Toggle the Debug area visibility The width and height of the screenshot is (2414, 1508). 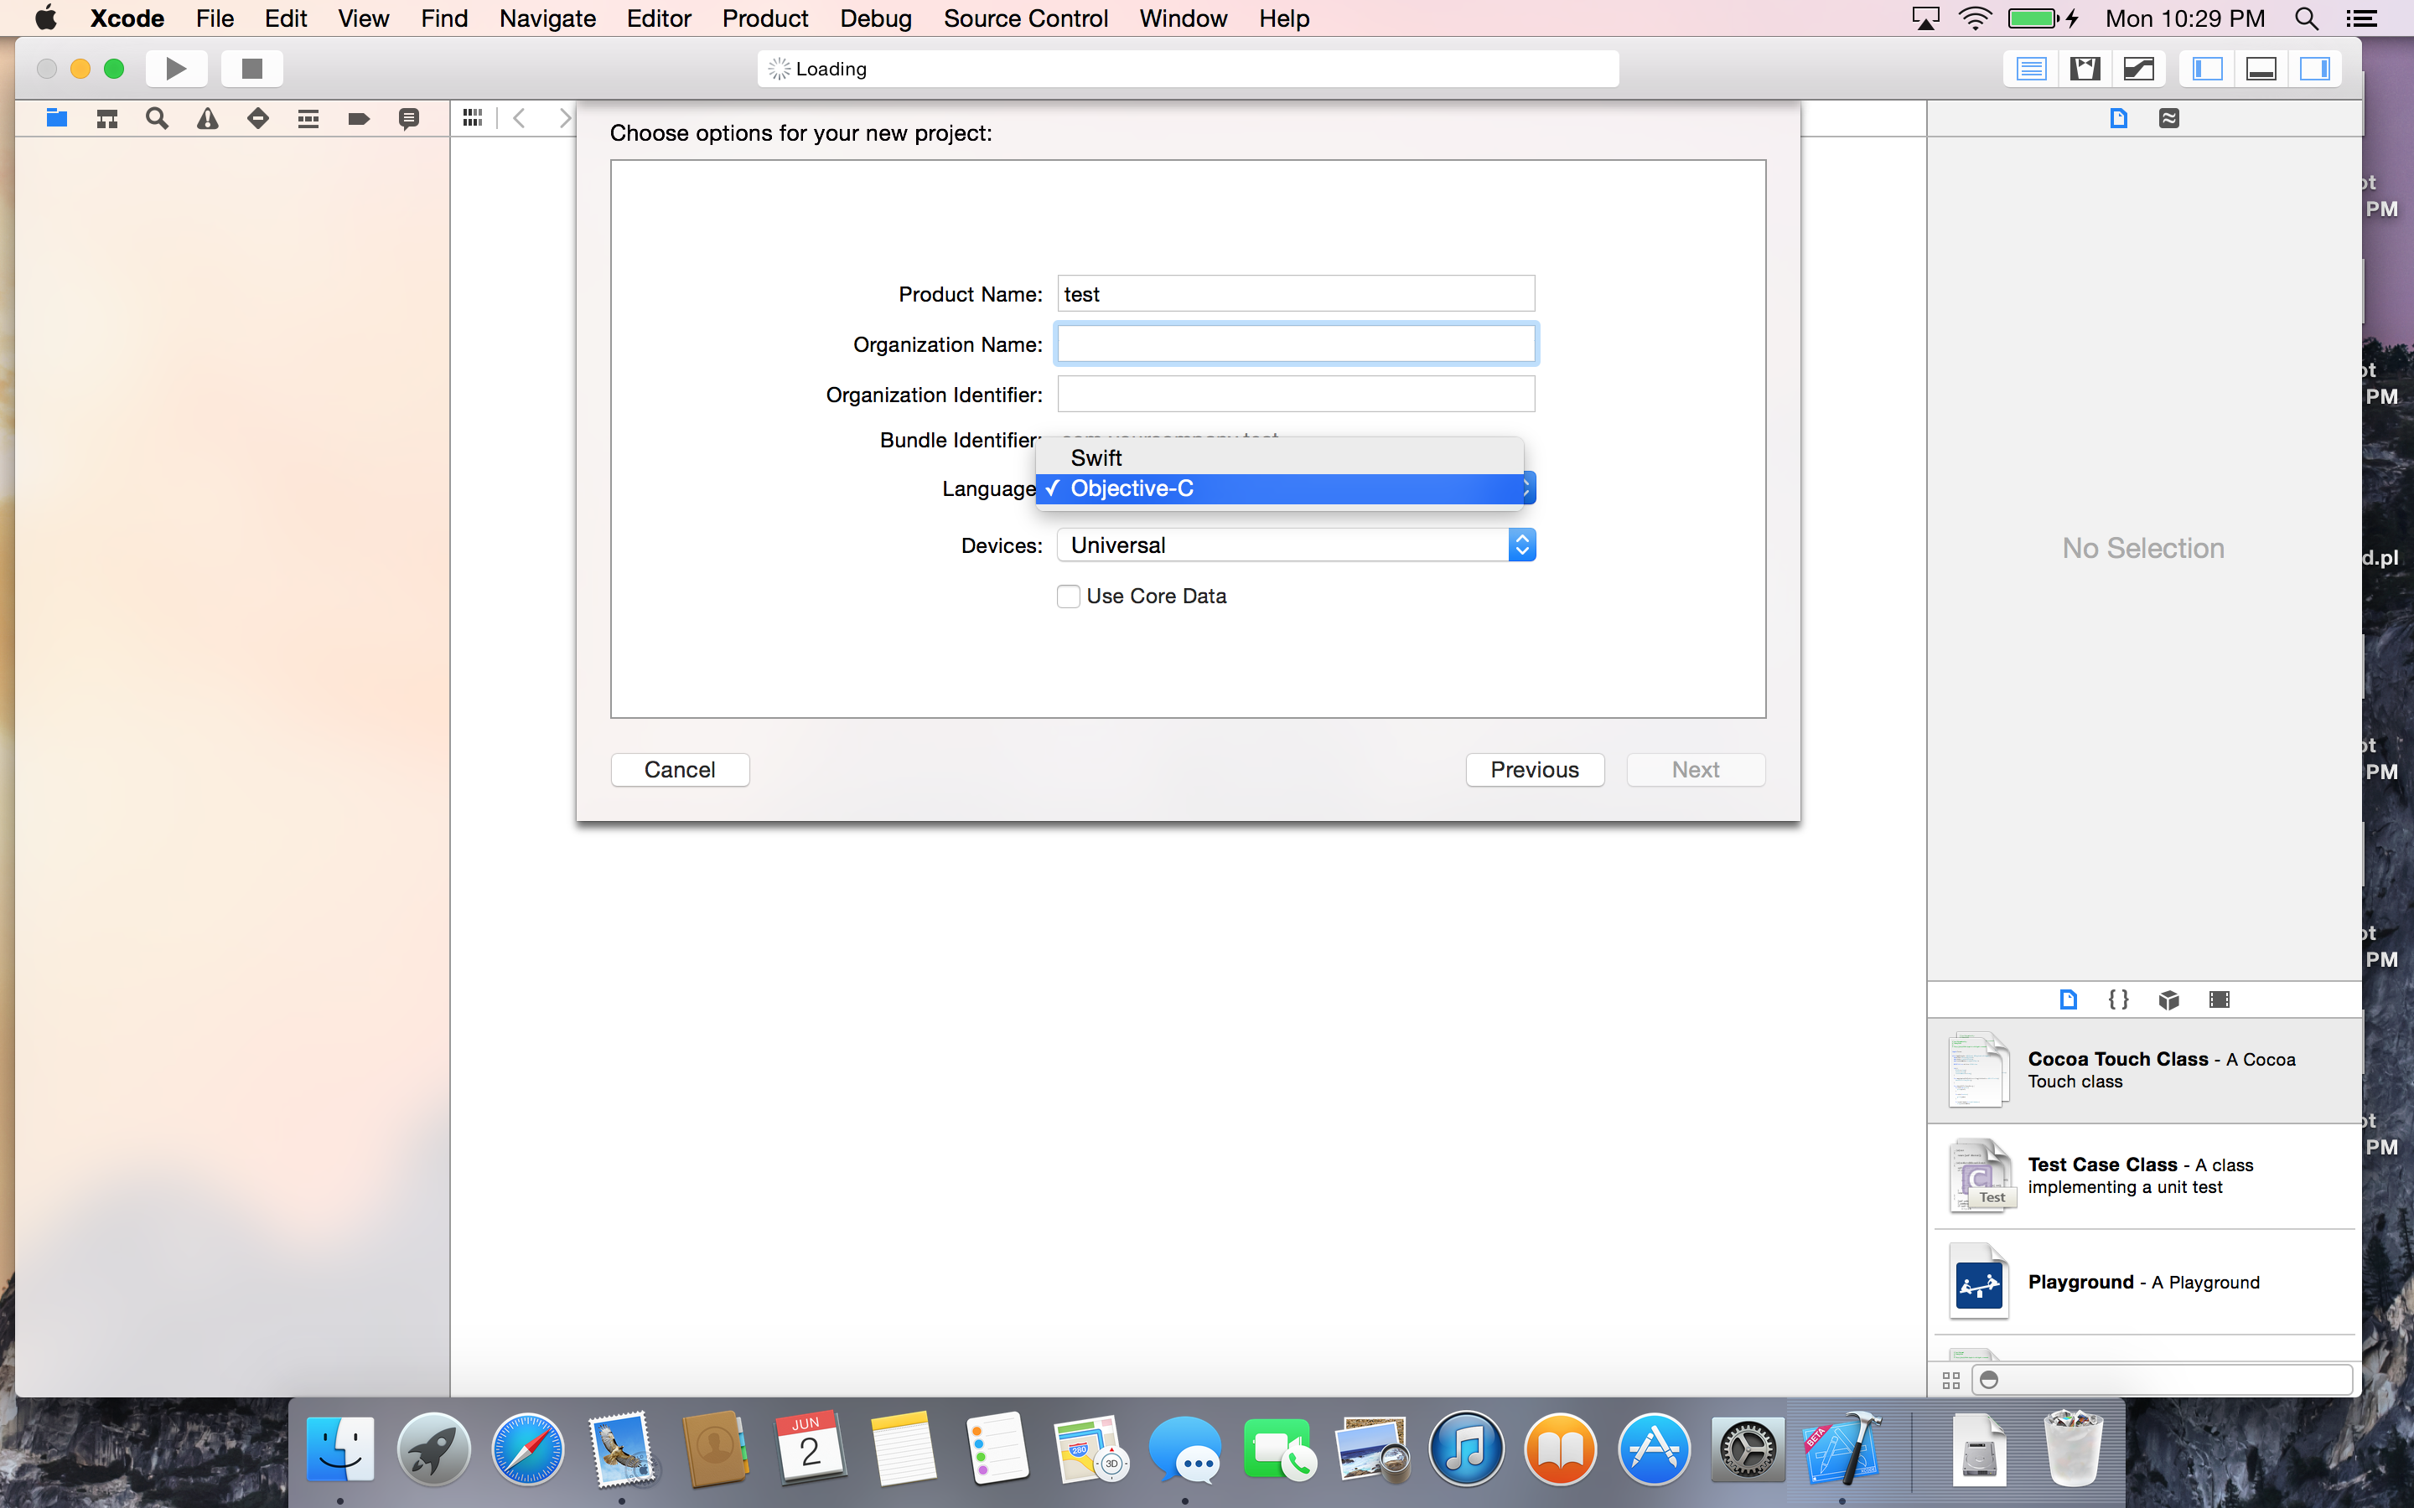2261,69
